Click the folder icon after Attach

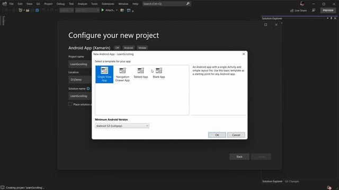[x=122, y=10]
